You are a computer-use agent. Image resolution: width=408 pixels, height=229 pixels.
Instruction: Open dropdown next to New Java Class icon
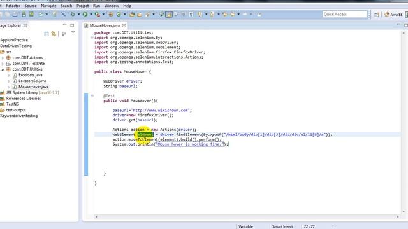point(125,14)
